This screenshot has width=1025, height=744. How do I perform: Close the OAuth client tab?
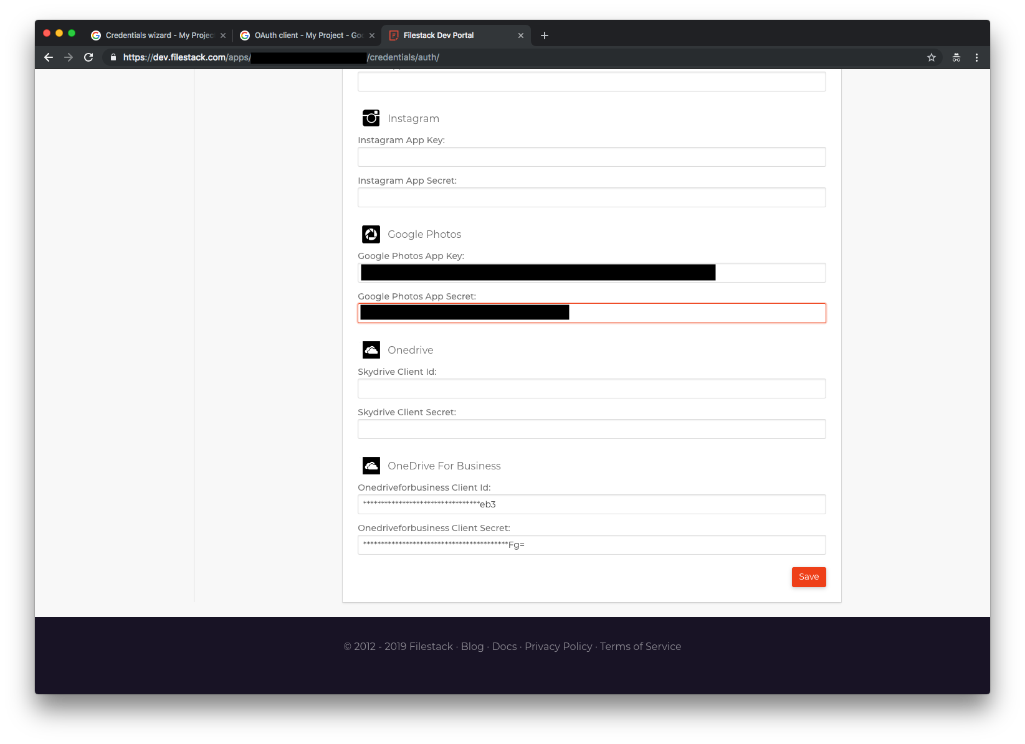(372, 35)
